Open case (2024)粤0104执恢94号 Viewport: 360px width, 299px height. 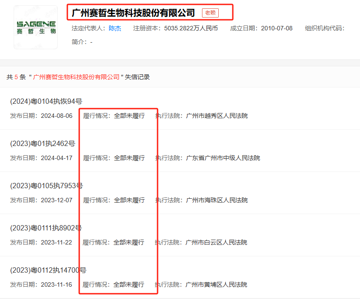coord(46,102)
